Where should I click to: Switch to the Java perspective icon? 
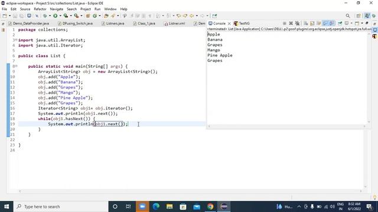(367, 16)
